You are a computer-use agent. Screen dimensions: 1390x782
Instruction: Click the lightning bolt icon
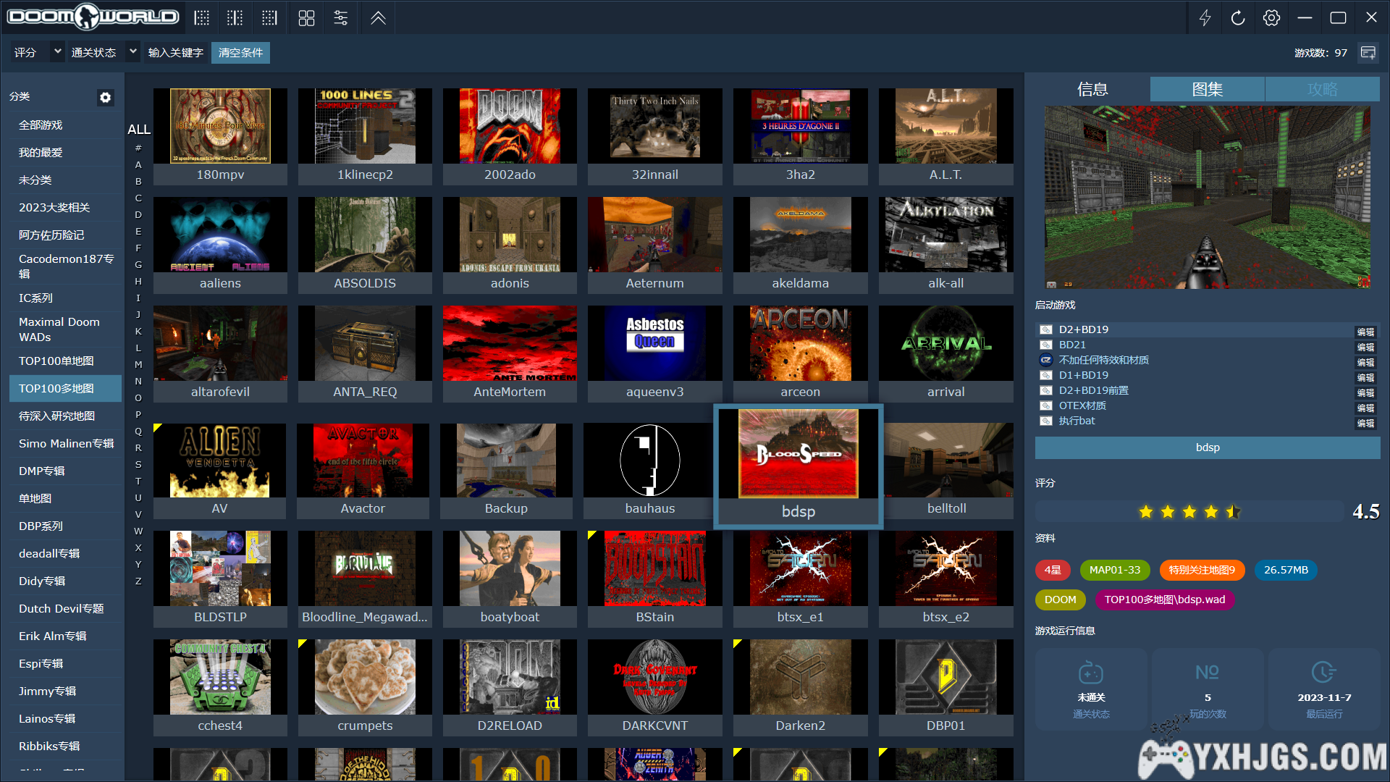click(1205, 18)
